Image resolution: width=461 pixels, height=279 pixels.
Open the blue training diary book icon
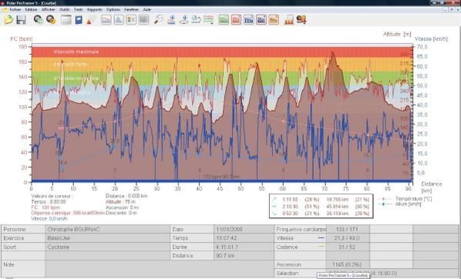[79, 20]
